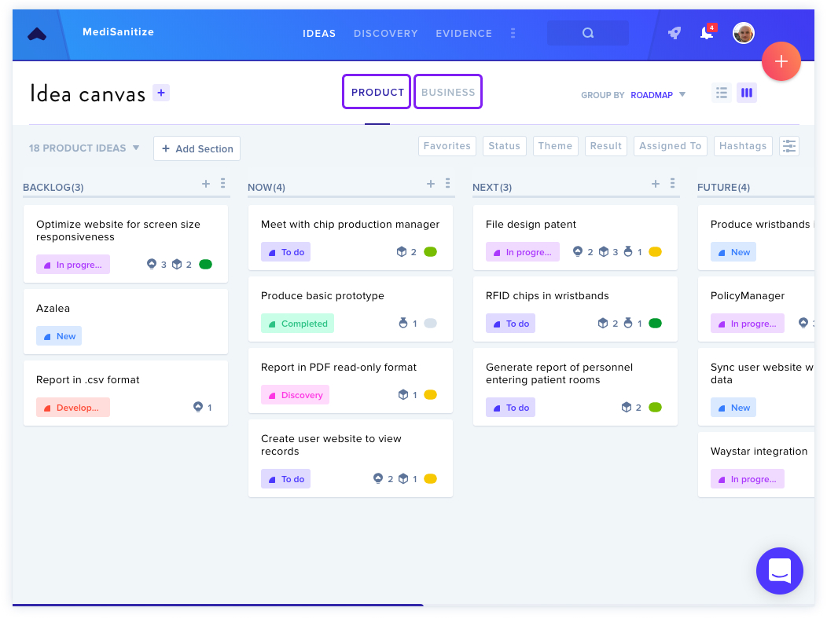Open Now column three-dot menu
827x622 pixels.
click(x=448, y=184)
